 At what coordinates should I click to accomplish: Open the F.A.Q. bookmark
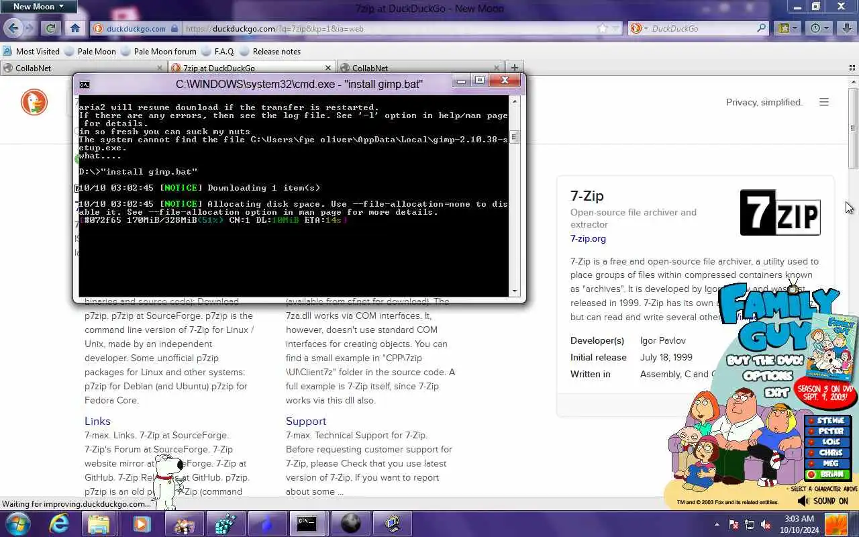pyautogui.click(x=217, y=52)
